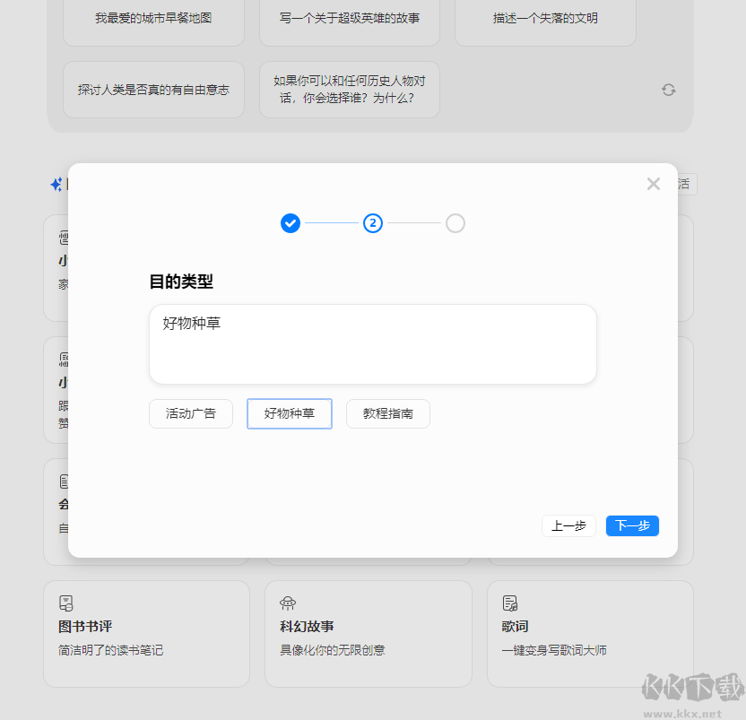Open the 歌词 template card
Viewport: 746px width, 720px height.
pos(589,634)
